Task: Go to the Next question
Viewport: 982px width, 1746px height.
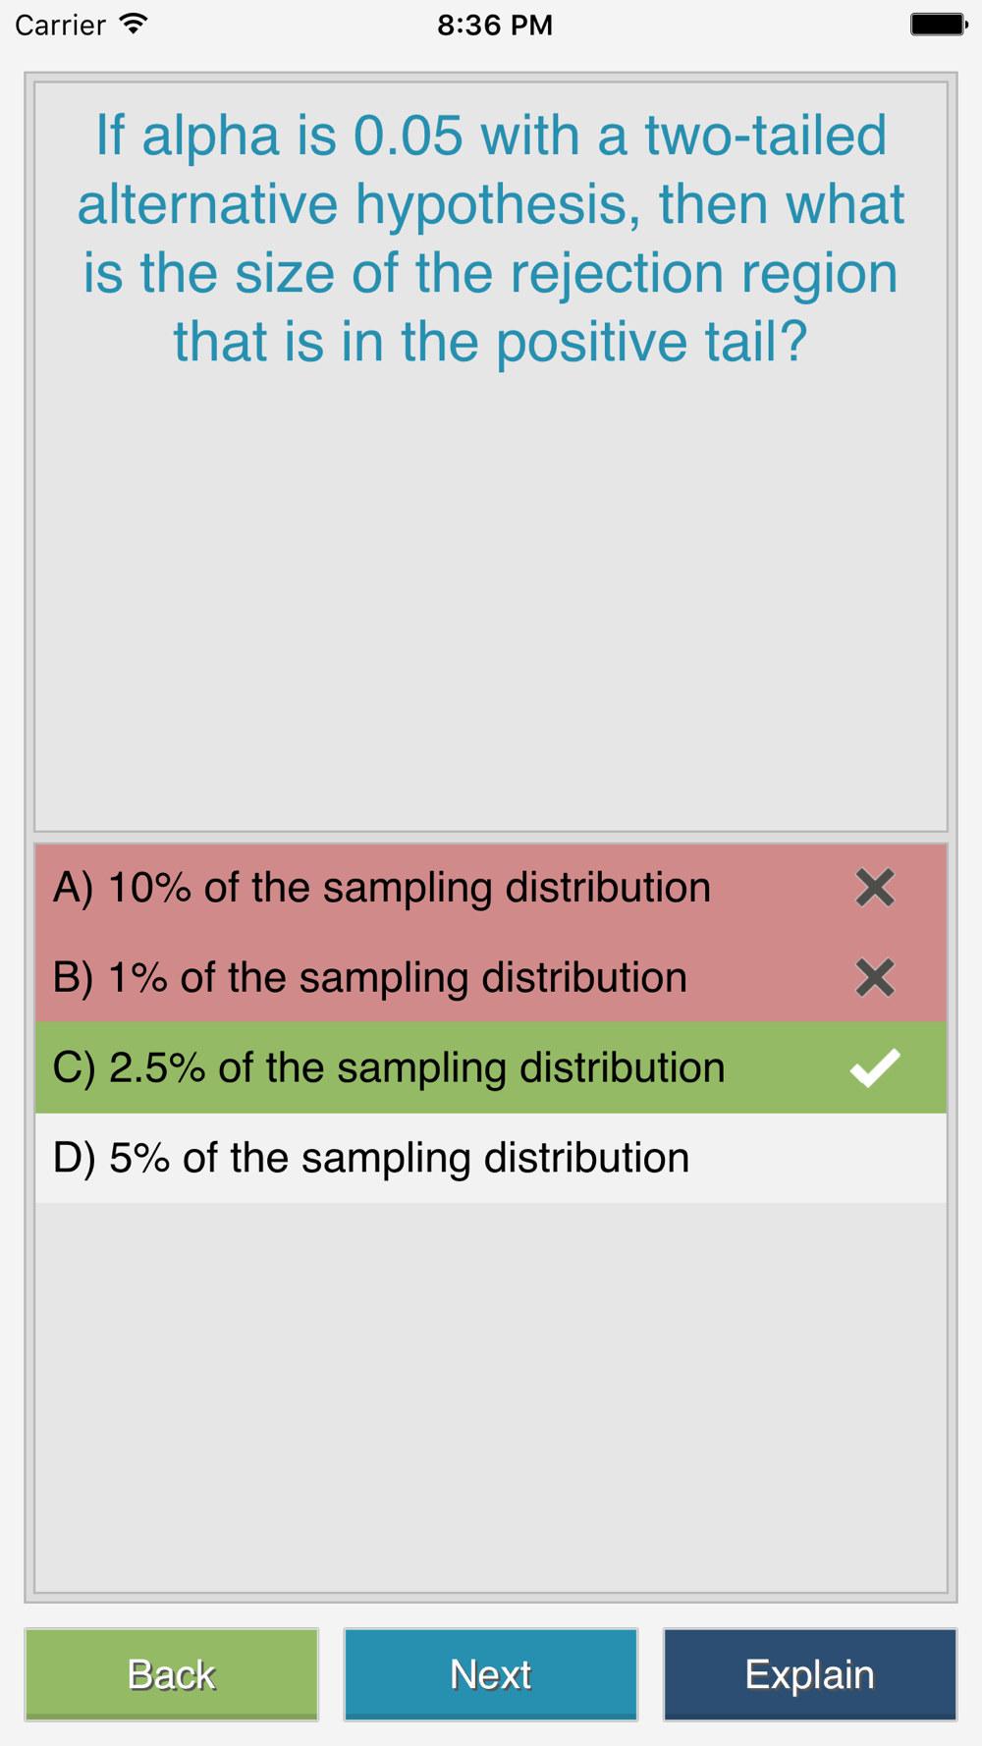Action: tap(491, 1674)
